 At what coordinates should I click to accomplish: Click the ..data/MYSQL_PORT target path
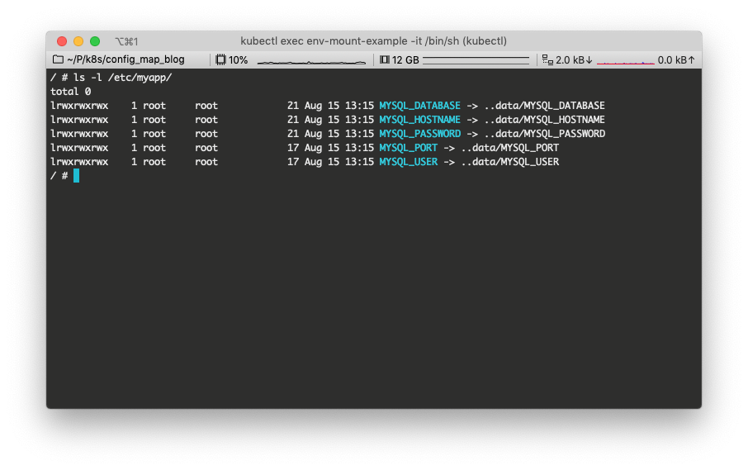coord(510,147)
